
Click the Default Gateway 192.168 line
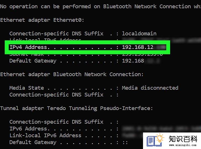pos(77,61)
